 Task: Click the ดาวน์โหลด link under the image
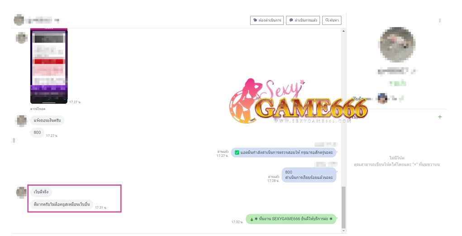click(x=38, y=109)
